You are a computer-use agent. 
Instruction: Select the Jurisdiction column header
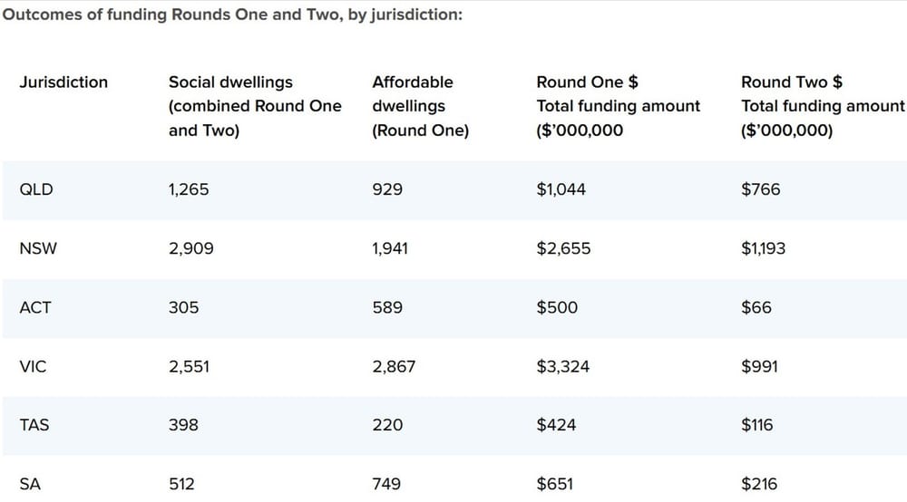(x=63, y=82)
